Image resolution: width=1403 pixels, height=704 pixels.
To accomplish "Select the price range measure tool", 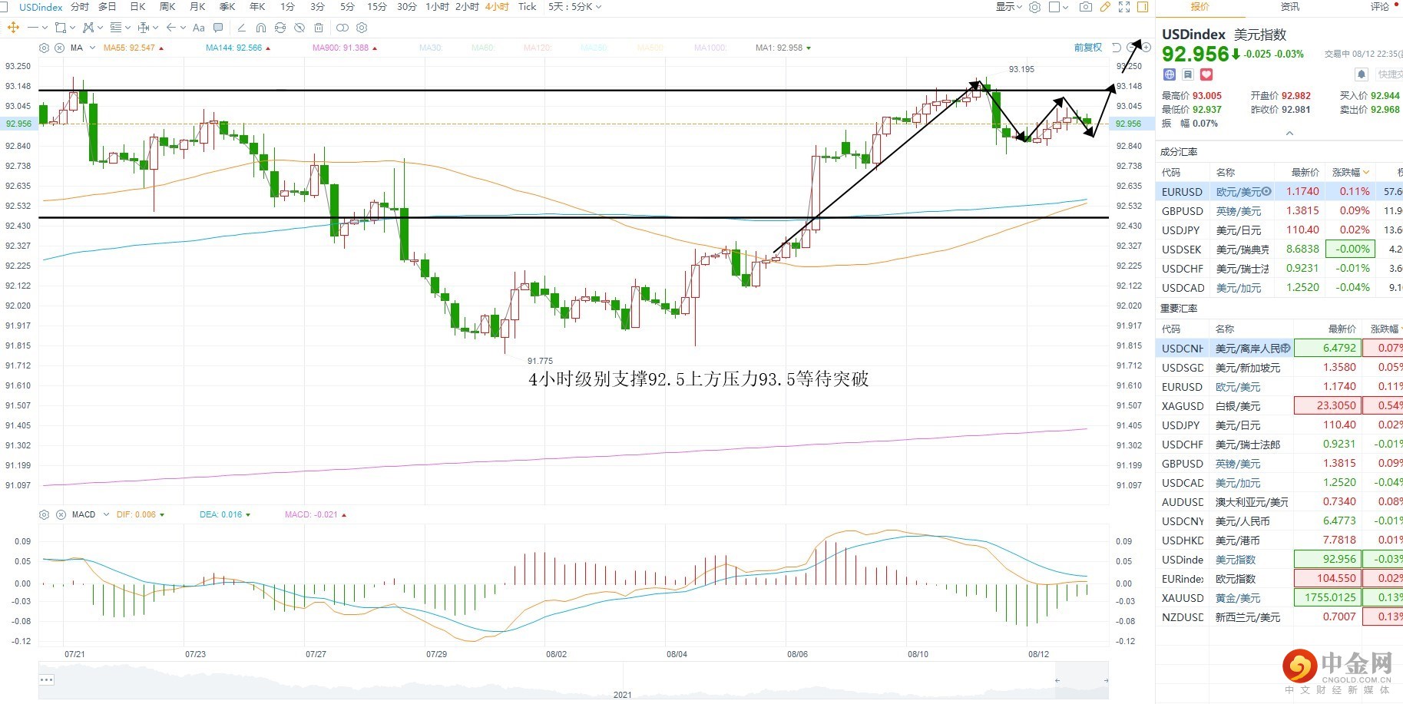I will pos(144,28).
